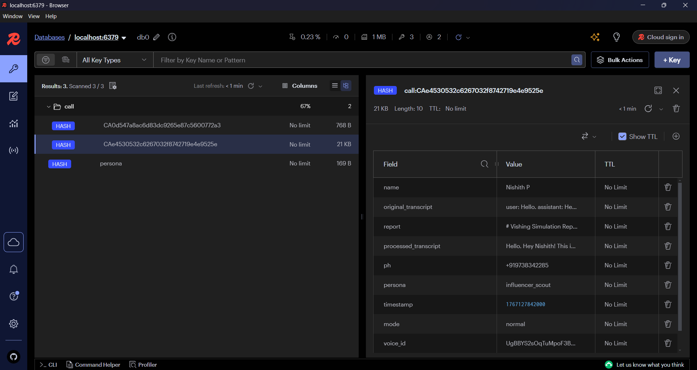The image size is (697, 370).
Task: Open the Copilot sparkle icon
Action: [595, 37]
